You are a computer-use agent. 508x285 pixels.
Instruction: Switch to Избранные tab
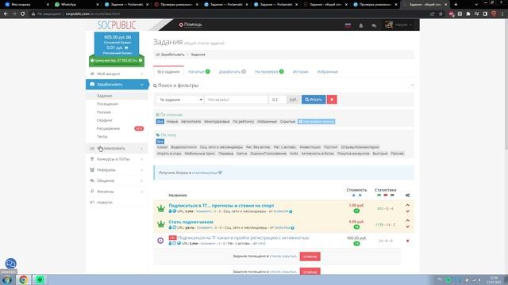tap(327, 72)
